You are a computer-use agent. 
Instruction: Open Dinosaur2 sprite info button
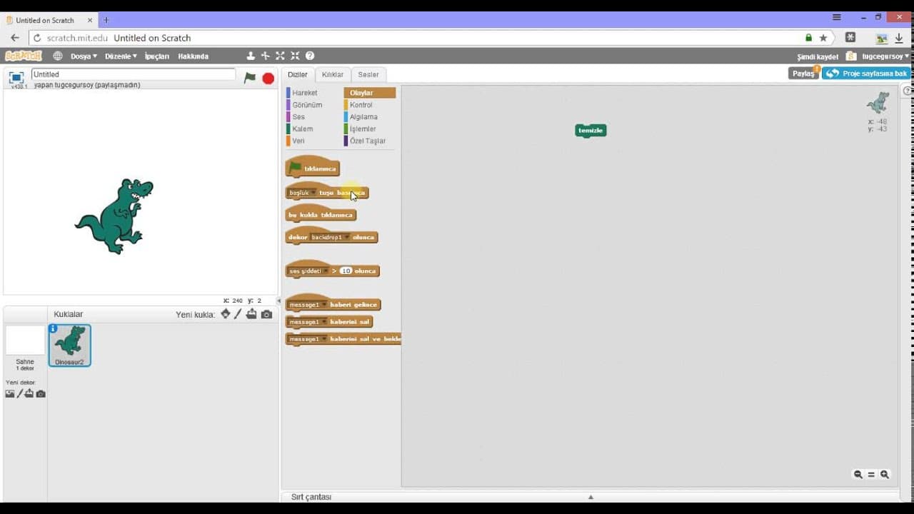54,328
